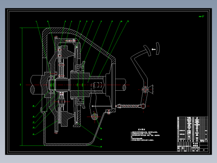Viewport: 217px width, 163px height.
Task: Select the vertical green overall dimension line
Action: pos(23,87)
